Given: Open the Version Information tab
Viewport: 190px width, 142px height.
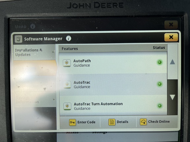Looking at the screenshot, I should 35,84.
